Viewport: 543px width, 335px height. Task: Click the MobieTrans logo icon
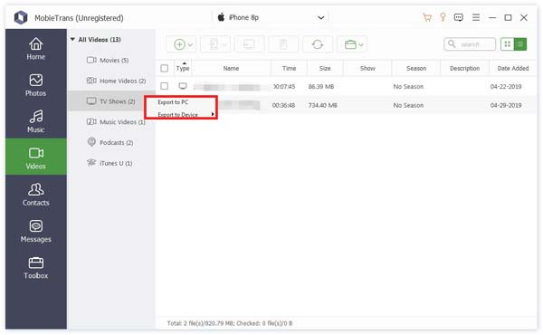tap(21, 17)
